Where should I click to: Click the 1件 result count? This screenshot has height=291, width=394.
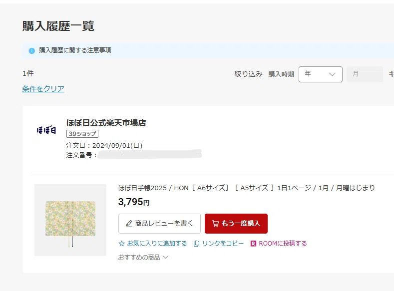pyautogui.click(x=28, y=73)
